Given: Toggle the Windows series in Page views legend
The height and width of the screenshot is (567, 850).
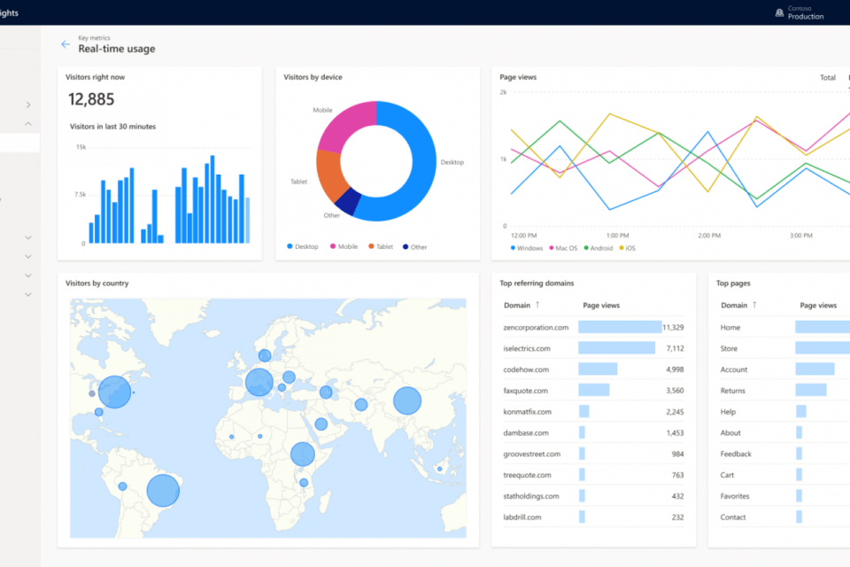Looking at the screenshot, I should [526, 248].
